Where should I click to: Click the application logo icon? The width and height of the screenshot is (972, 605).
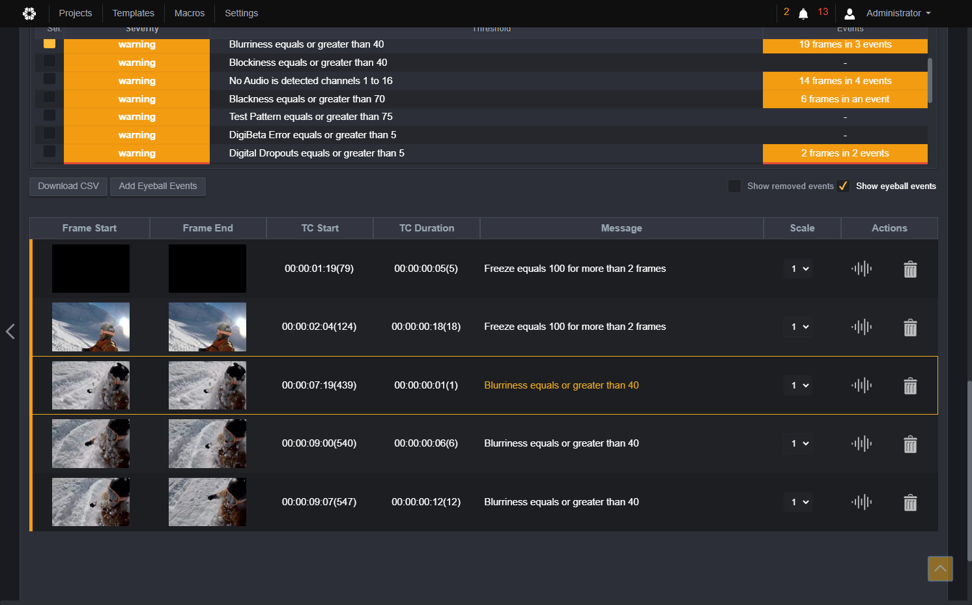coord(29,13)
